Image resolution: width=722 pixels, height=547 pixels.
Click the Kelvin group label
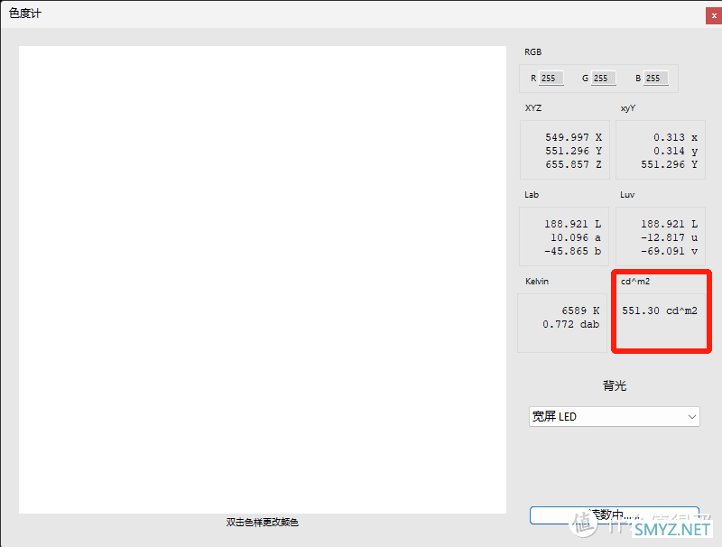[x=537, y=282]
